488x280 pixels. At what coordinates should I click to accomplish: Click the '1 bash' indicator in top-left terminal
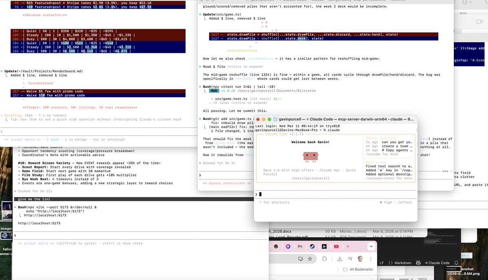click(x=53, y=139)
